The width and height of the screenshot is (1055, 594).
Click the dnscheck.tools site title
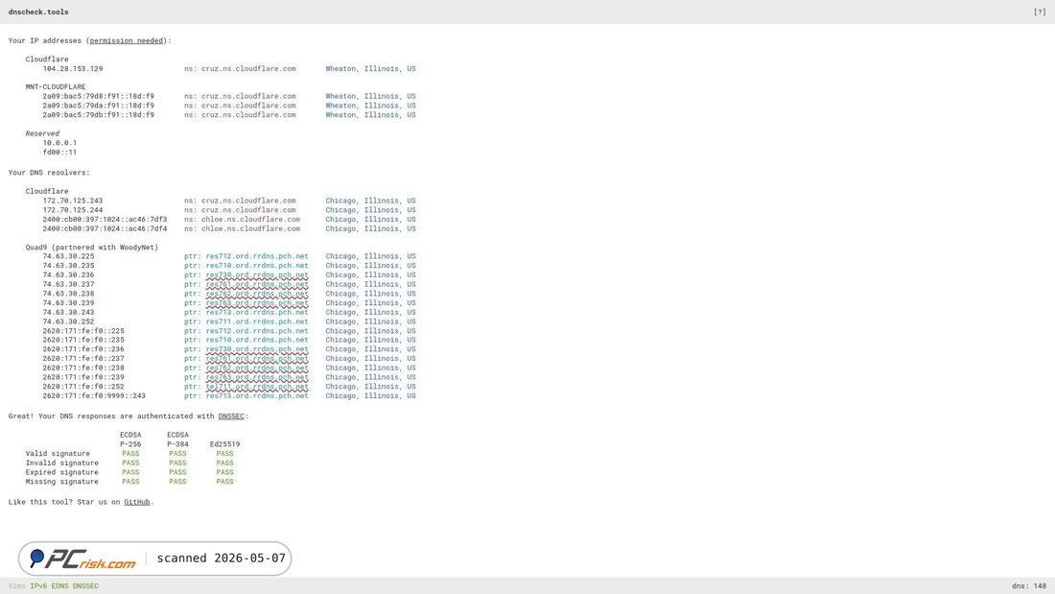pyautogui.click(x=38, y=12)
